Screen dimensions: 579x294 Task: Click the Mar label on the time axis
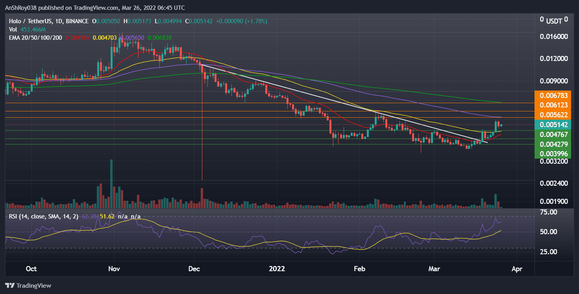pos(434,269)
